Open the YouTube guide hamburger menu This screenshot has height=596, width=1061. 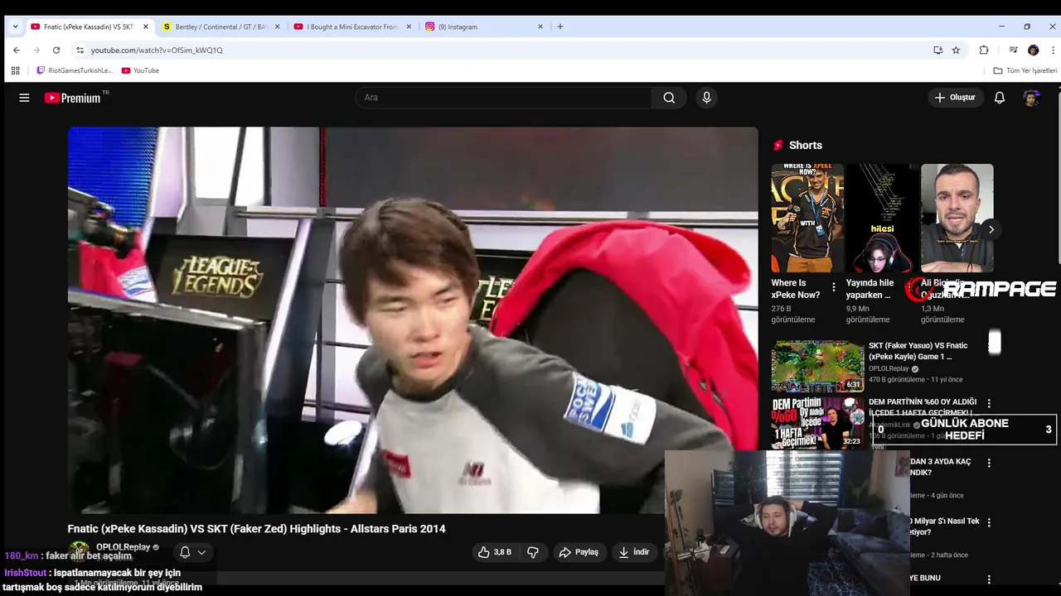point(24,98)
